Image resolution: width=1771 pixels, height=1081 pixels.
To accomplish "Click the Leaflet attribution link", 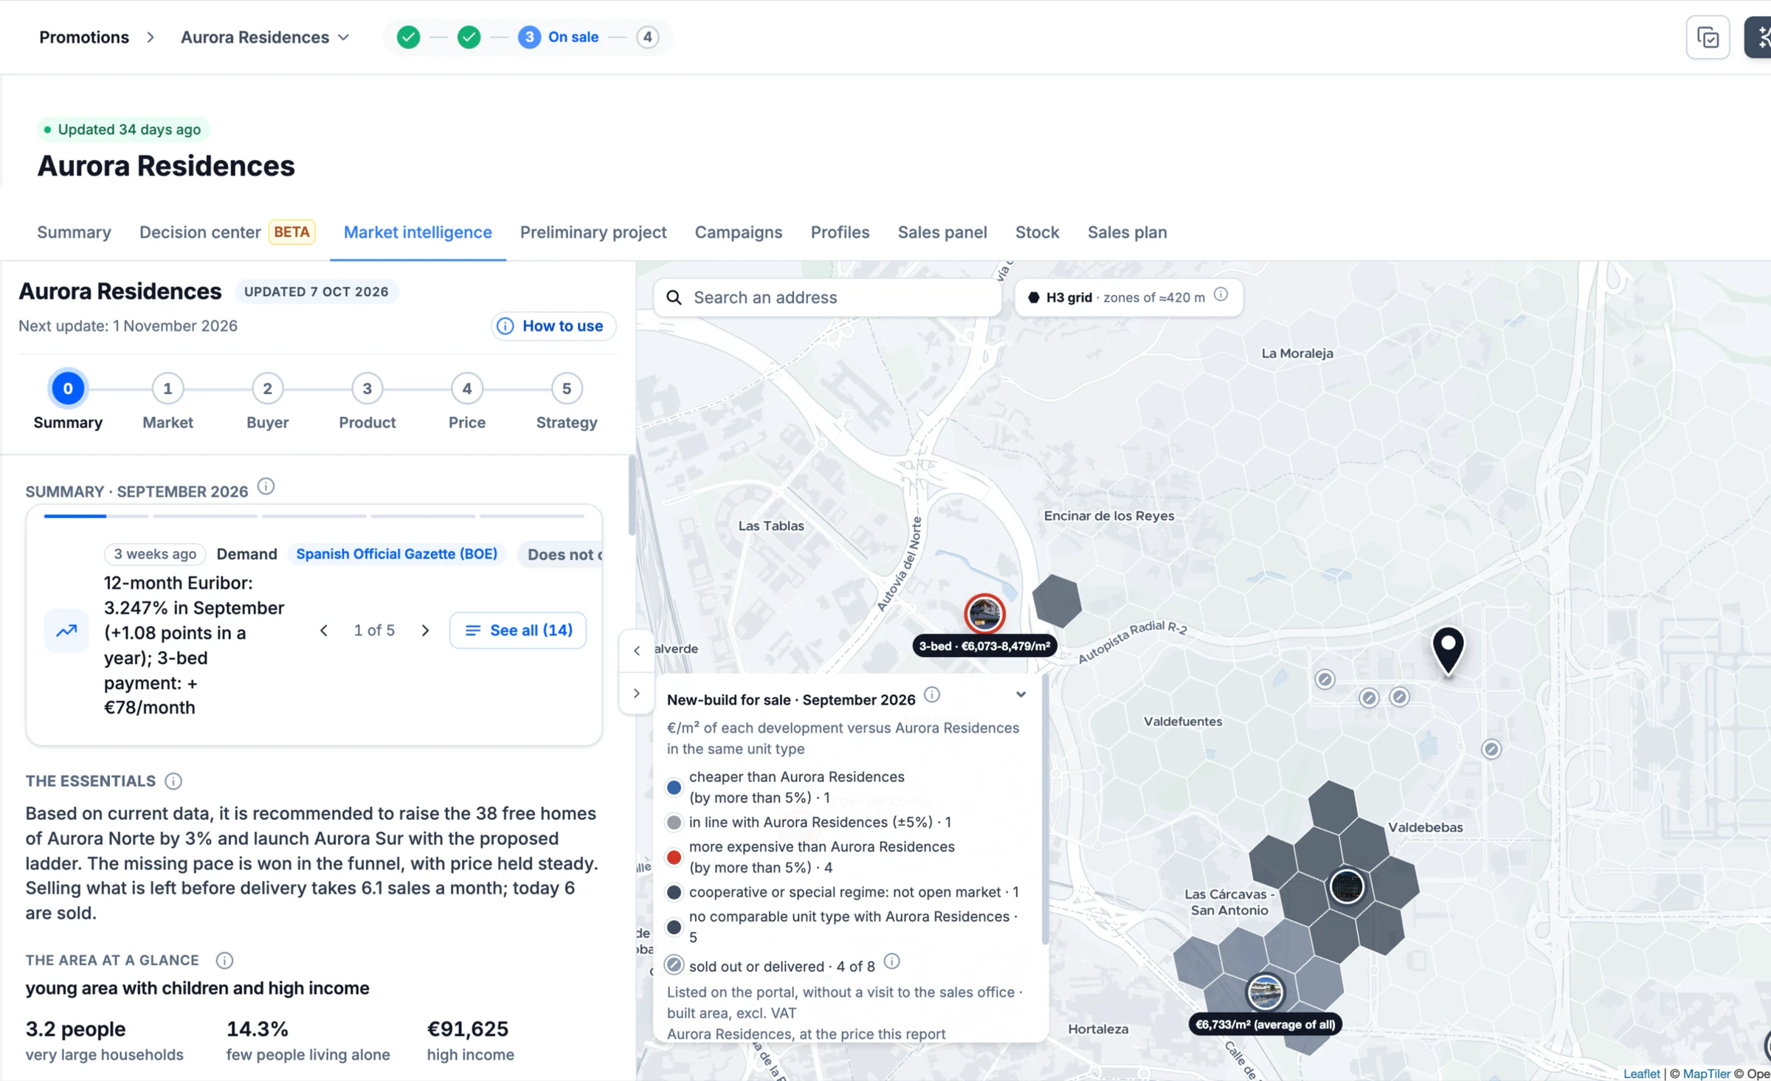I will click(1641, 1074).
